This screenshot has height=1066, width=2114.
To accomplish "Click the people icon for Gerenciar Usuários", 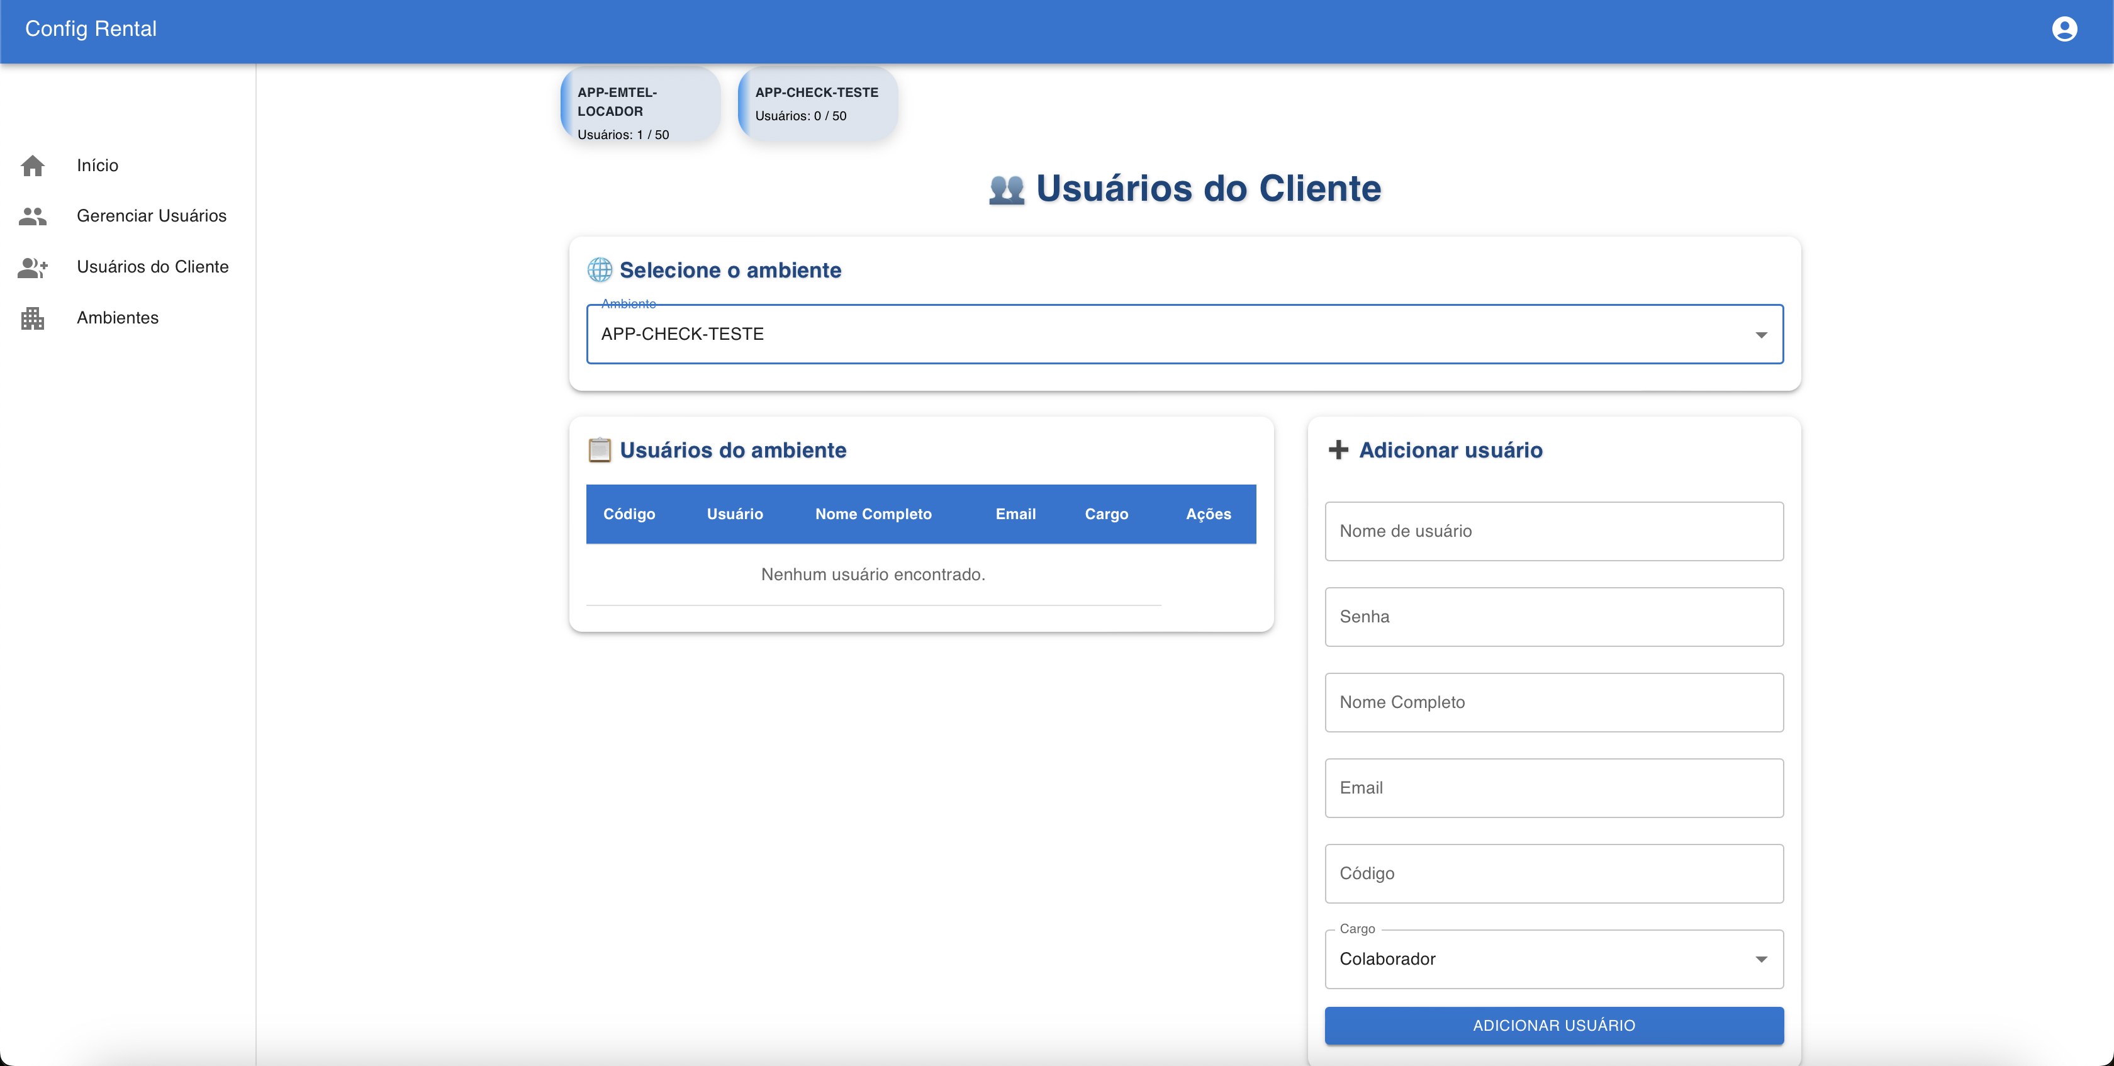I will [x=33, y=216].
